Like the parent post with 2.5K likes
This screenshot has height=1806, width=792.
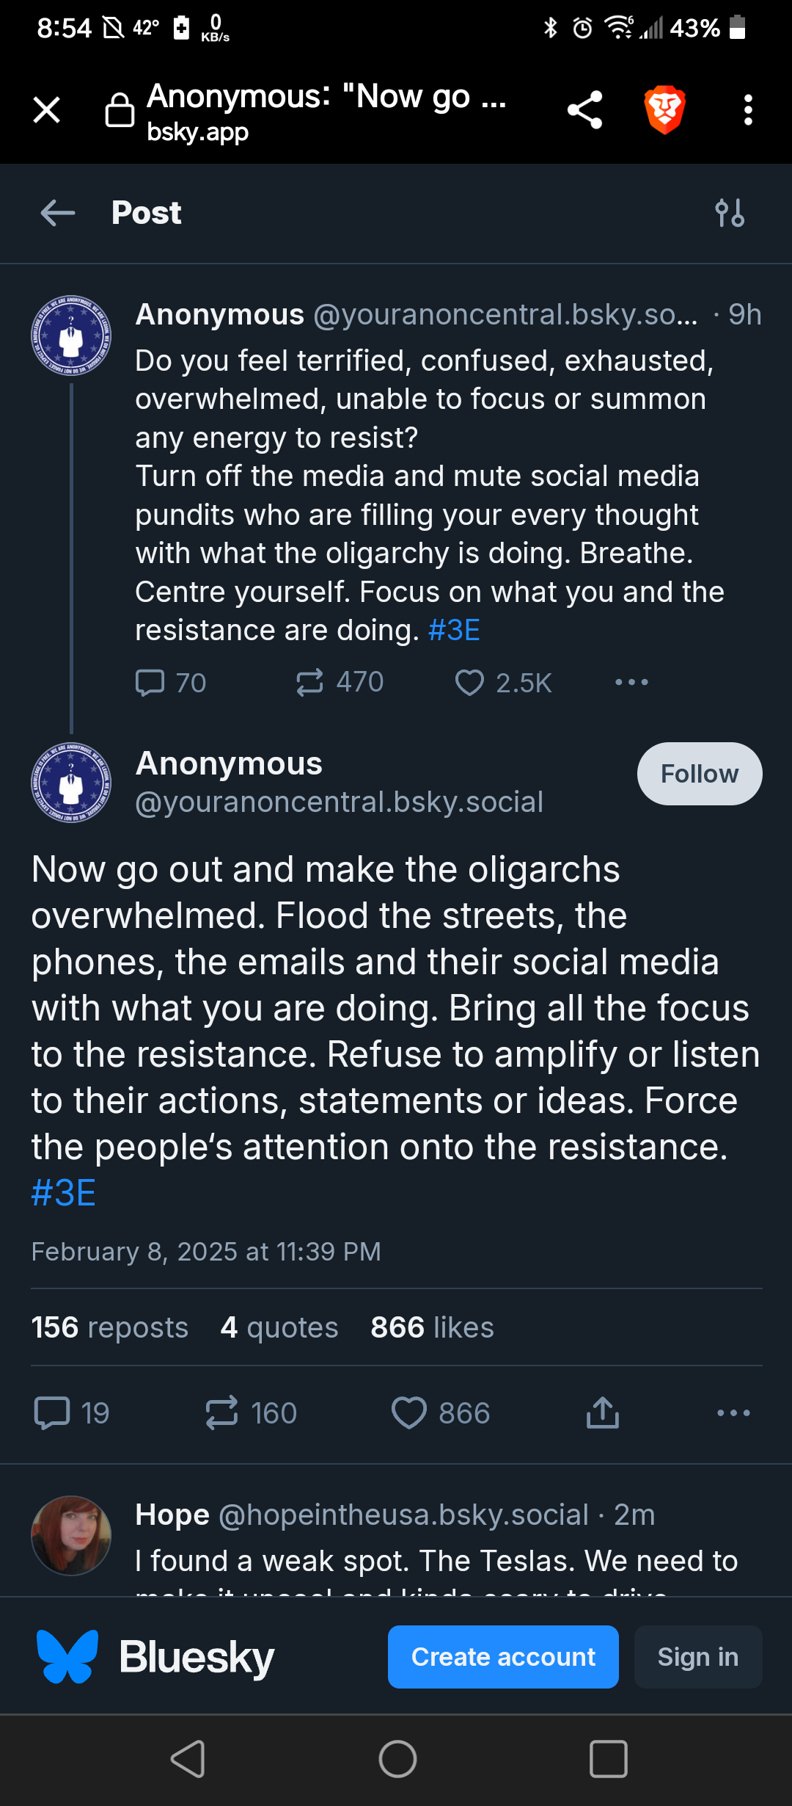469,683
